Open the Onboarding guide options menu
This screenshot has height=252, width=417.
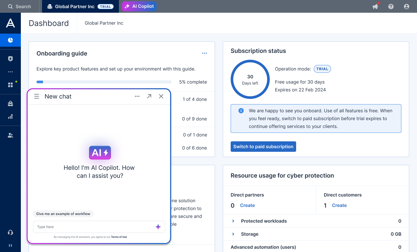point(205,53)
